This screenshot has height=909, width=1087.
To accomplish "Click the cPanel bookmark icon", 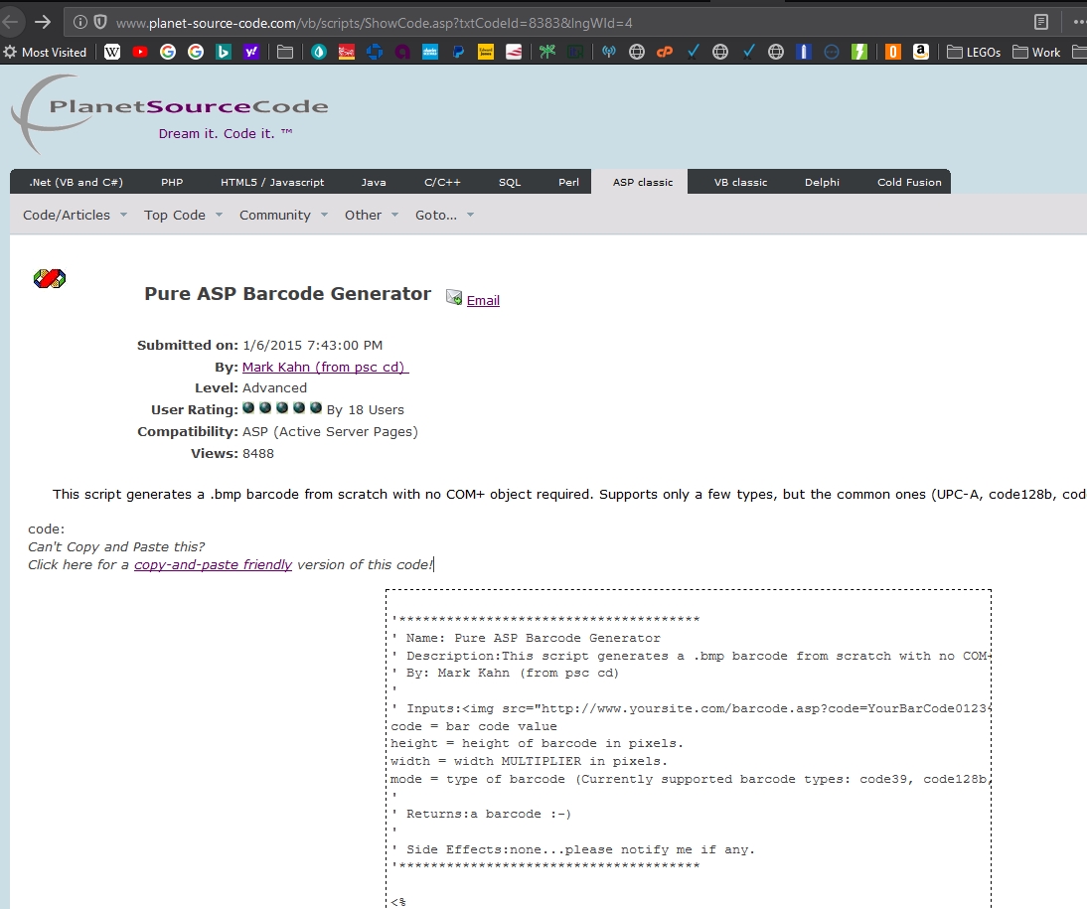I will [x=665, y=52].
